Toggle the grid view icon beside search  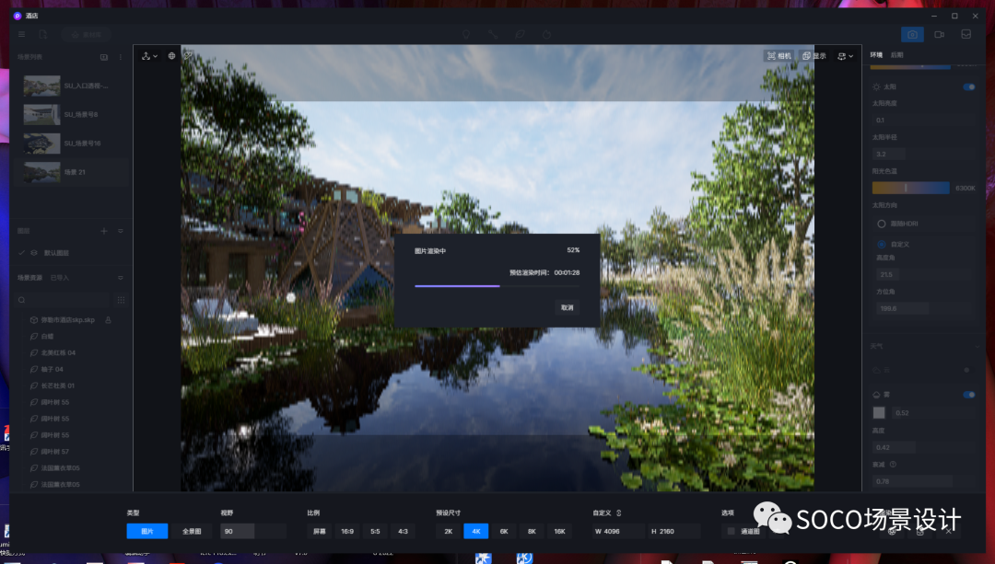click(121, 300)
